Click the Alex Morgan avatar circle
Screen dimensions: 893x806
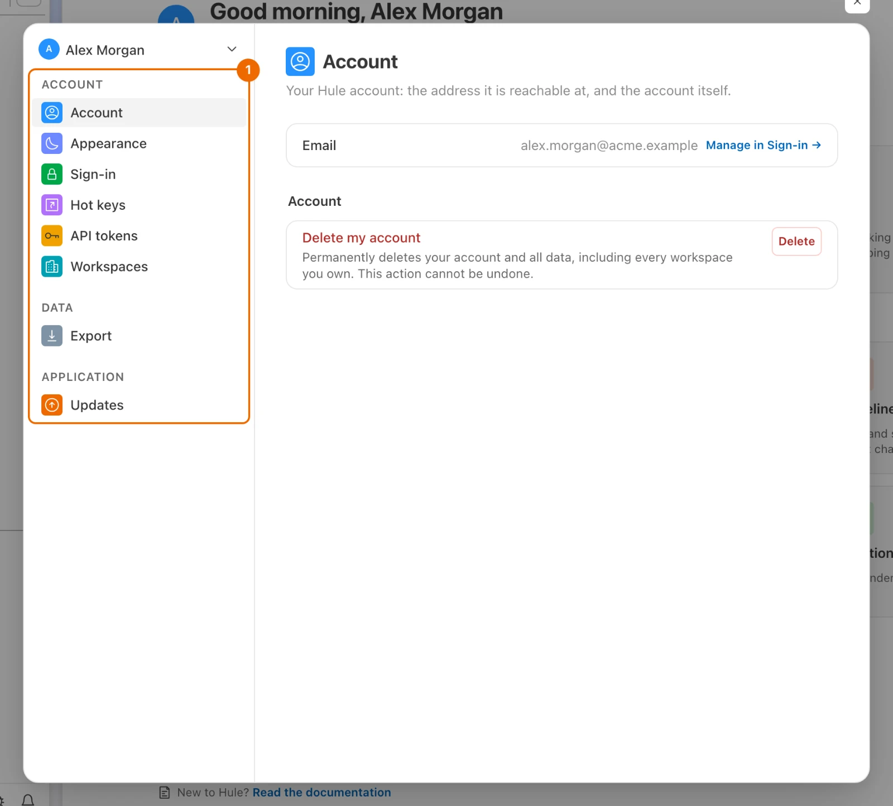click(49, 49)
